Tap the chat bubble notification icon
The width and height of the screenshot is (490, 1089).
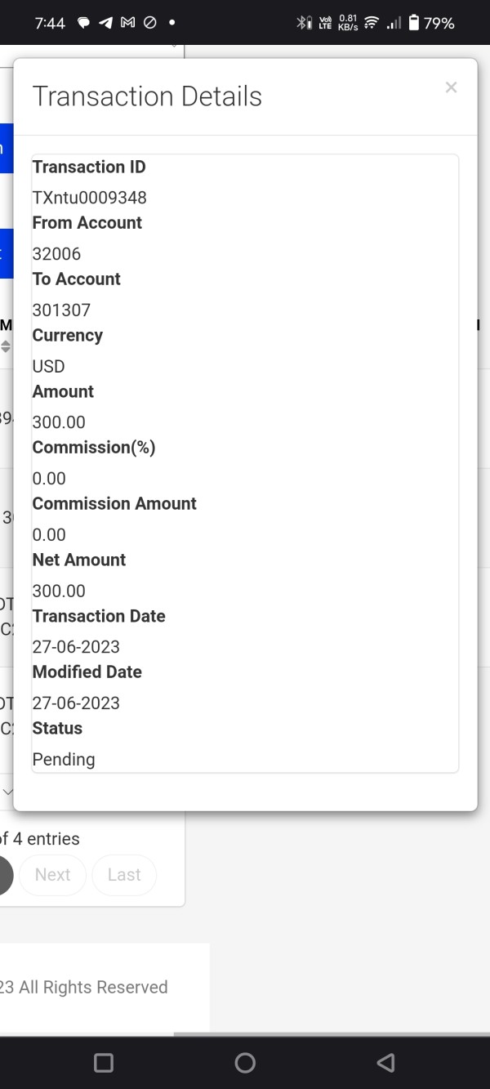83,23
